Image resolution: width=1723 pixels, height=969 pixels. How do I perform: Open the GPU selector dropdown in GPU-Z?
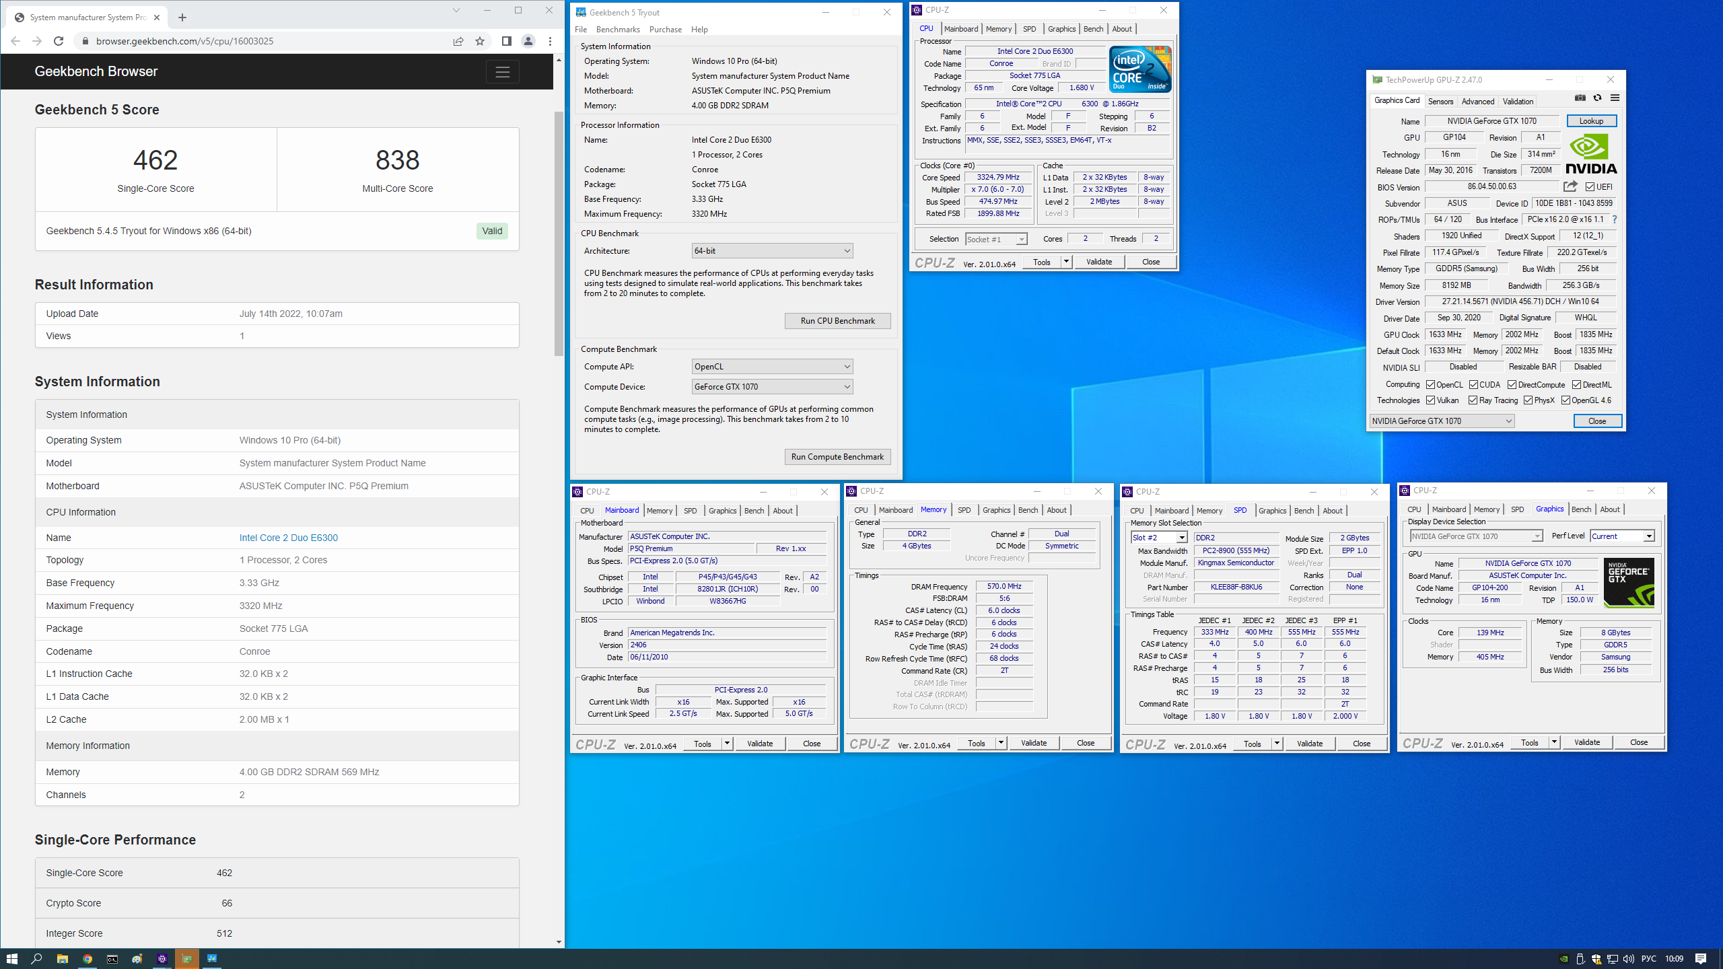point(1442,421)
